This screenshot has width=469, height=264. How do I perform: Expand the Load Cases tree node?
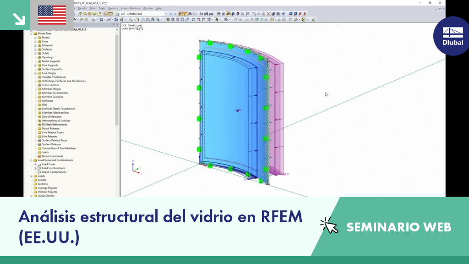coord(35,165)
